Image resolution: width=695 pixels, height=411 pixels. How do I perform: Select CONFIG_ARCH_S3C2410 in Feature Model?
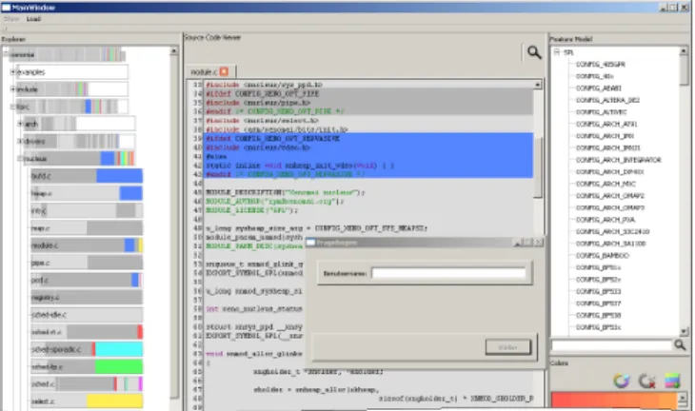click(x=612, y=231)
